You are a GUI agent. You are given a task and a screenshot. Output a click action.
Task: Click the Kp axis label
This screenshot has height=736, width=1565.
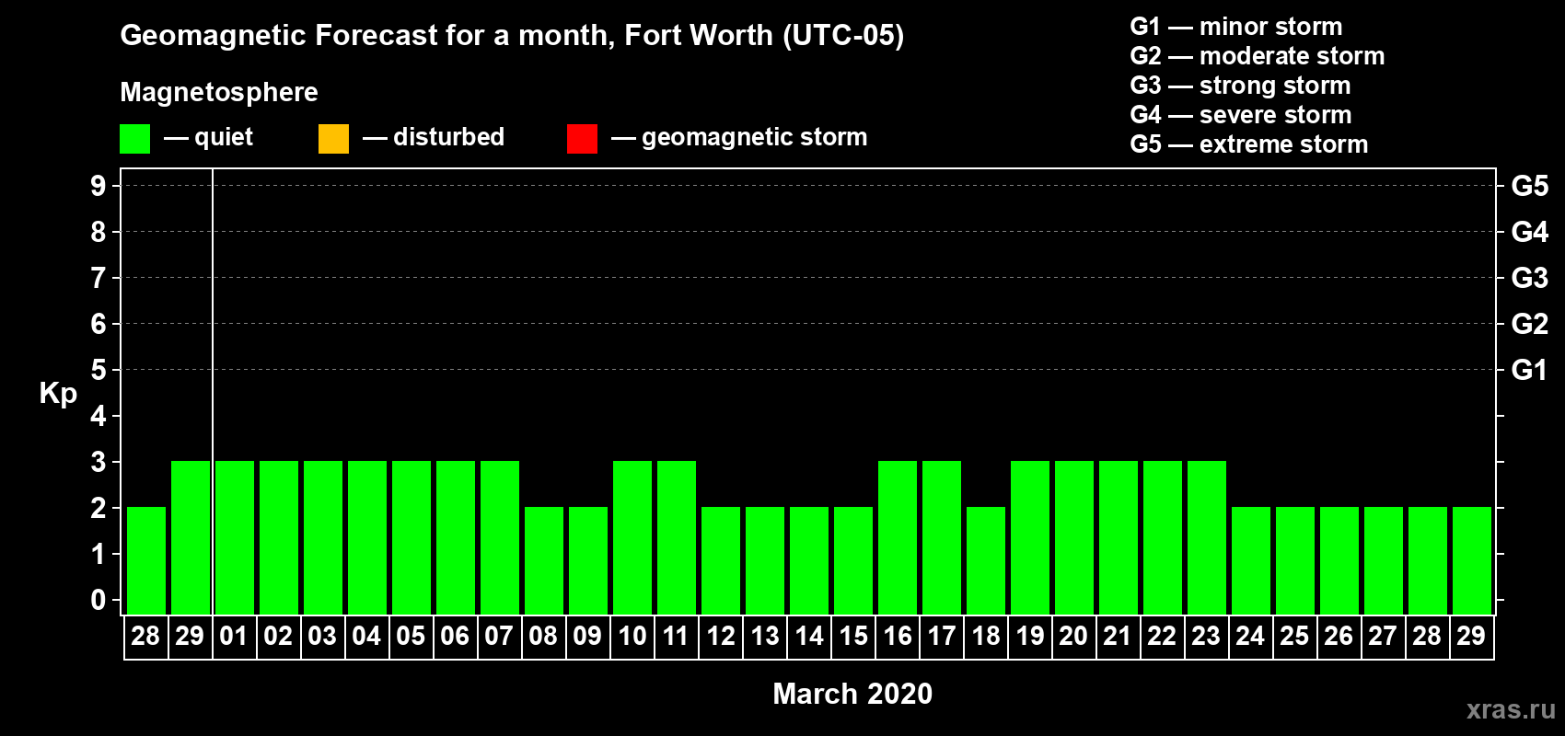58,394
